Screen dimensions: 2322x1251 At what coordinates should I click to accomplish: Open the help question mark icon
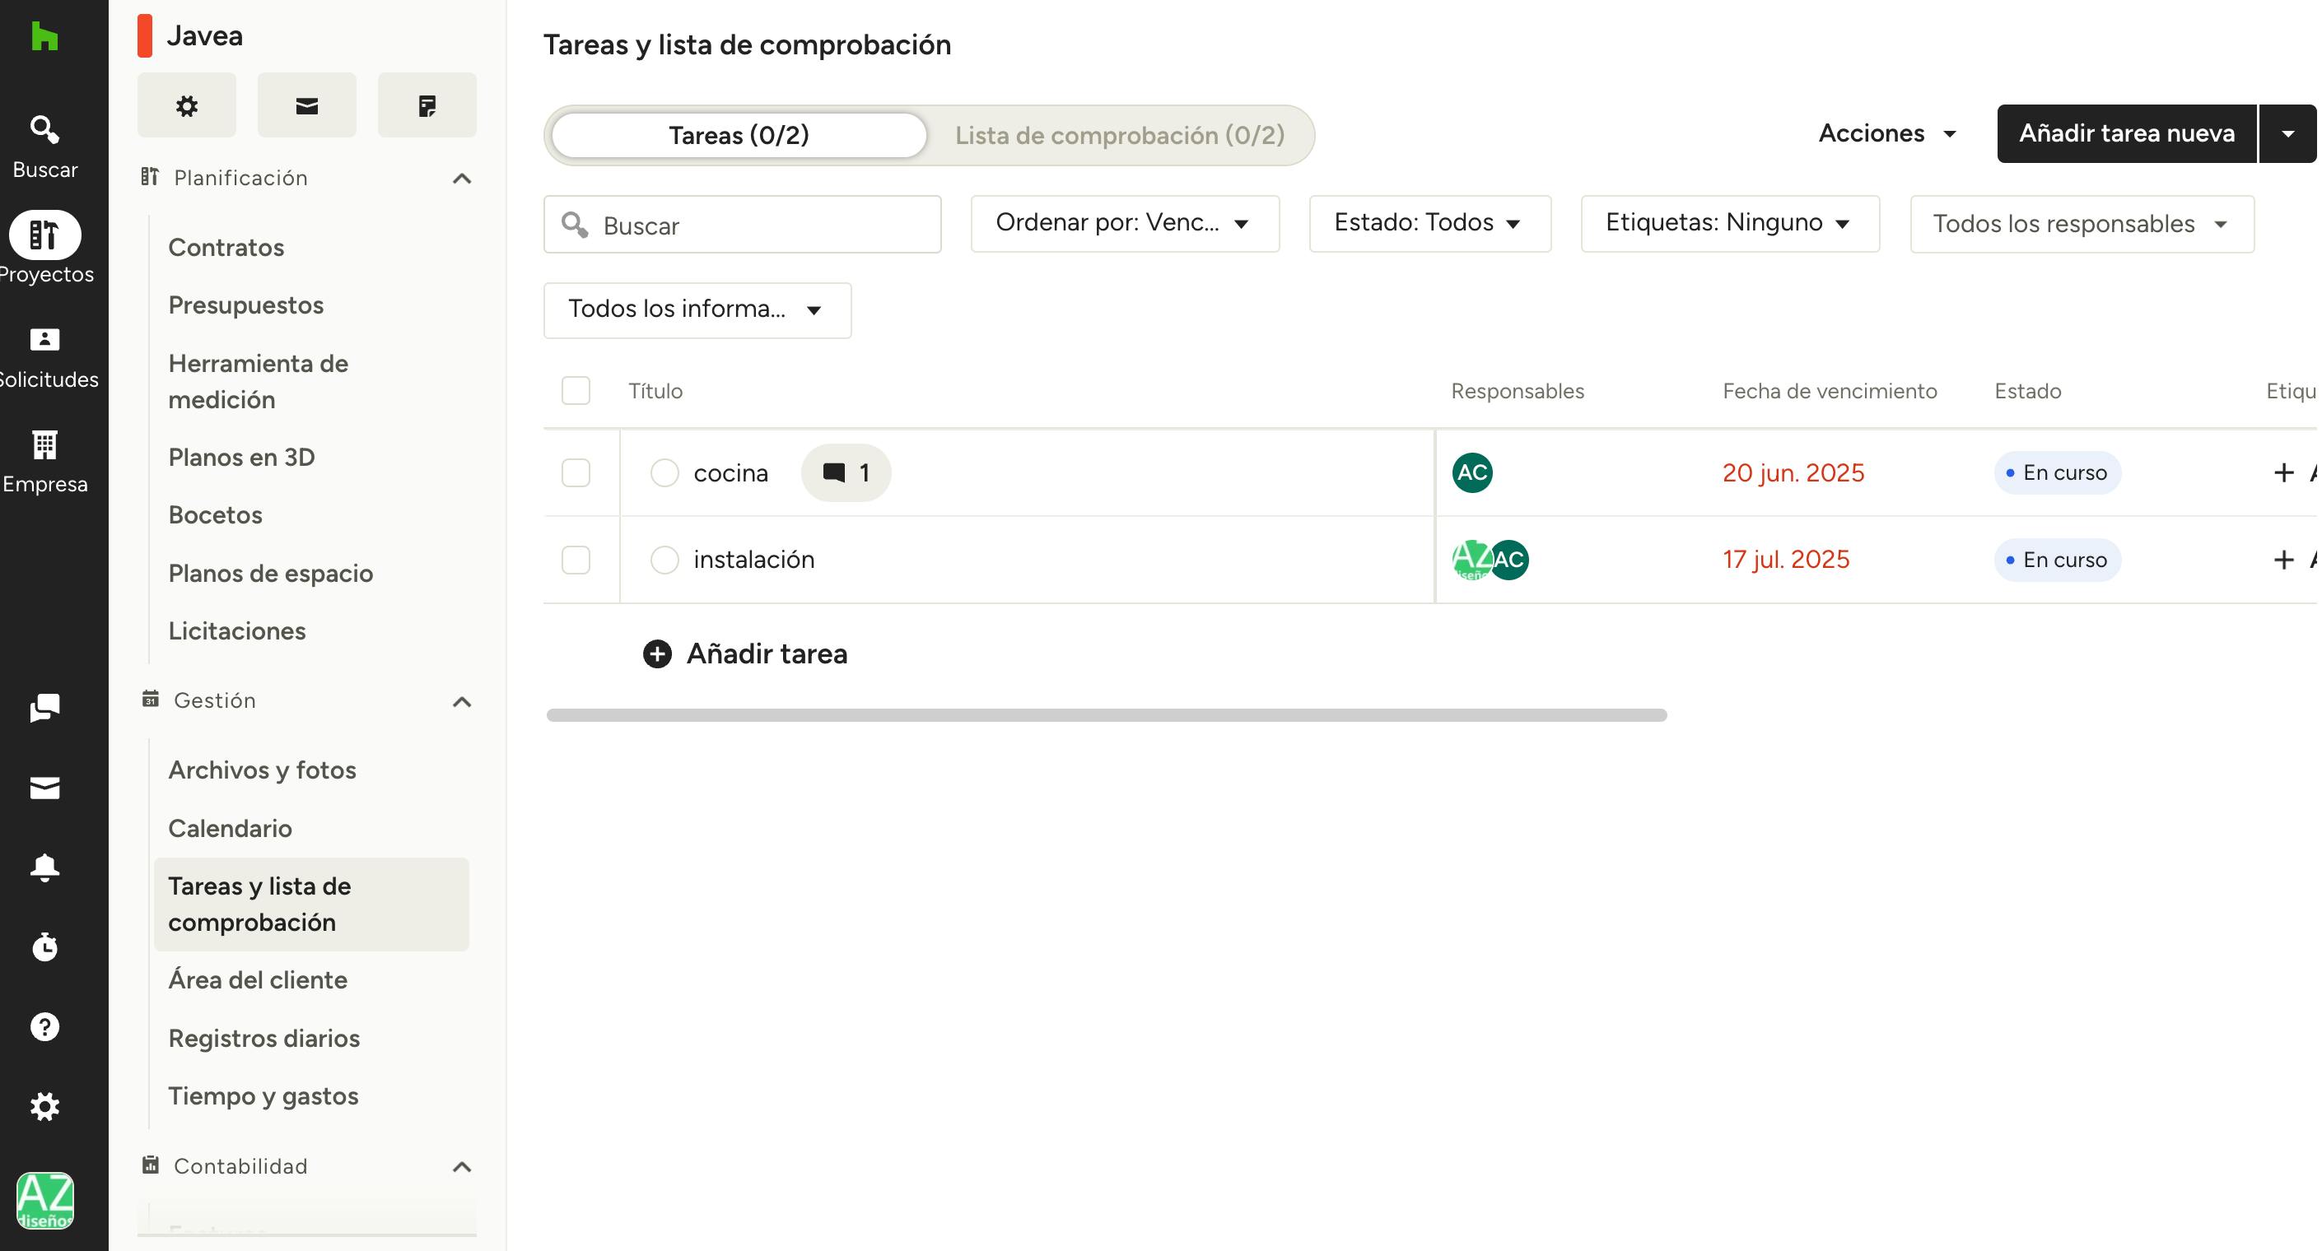pos(44,1026)
